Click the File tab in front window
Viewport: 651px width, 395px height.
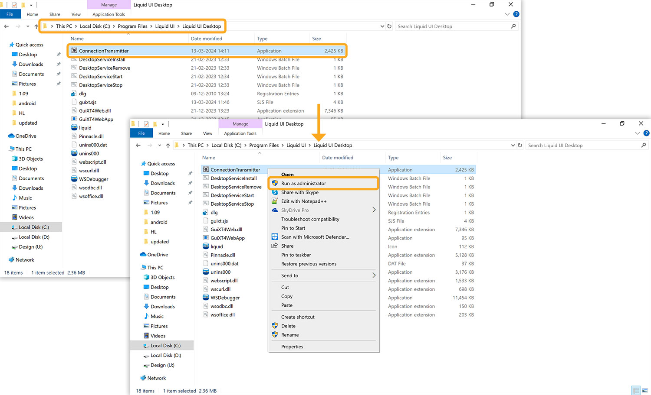(x=141, y=133)
